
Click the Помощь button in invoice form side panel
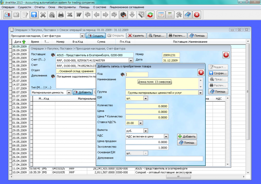click(218, 92)
